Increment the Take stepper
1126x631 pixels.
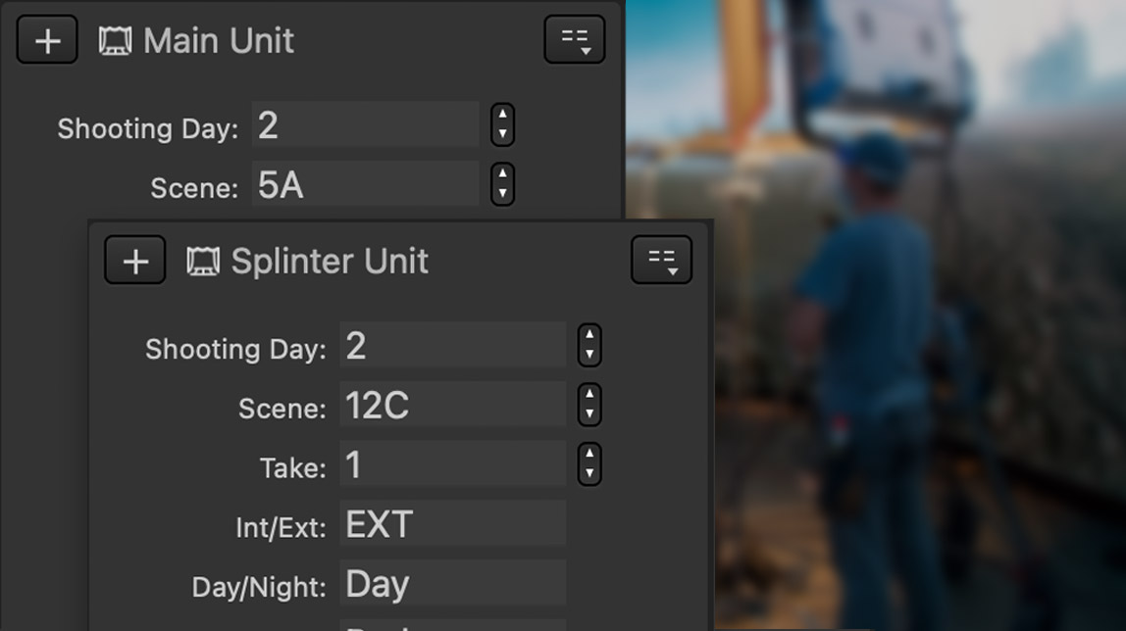pyautogui.click(x=589, y=454)
